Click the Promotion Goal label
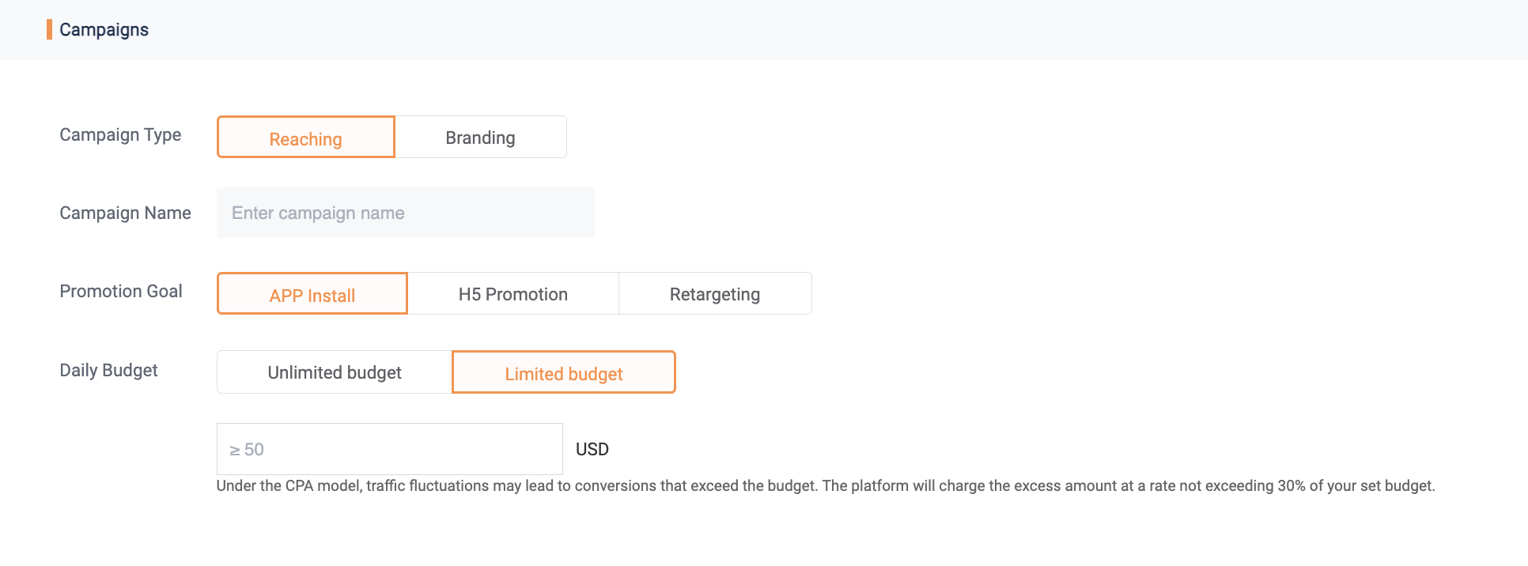This screenshot has width=1528, height=566. click(x=121, y=292)
